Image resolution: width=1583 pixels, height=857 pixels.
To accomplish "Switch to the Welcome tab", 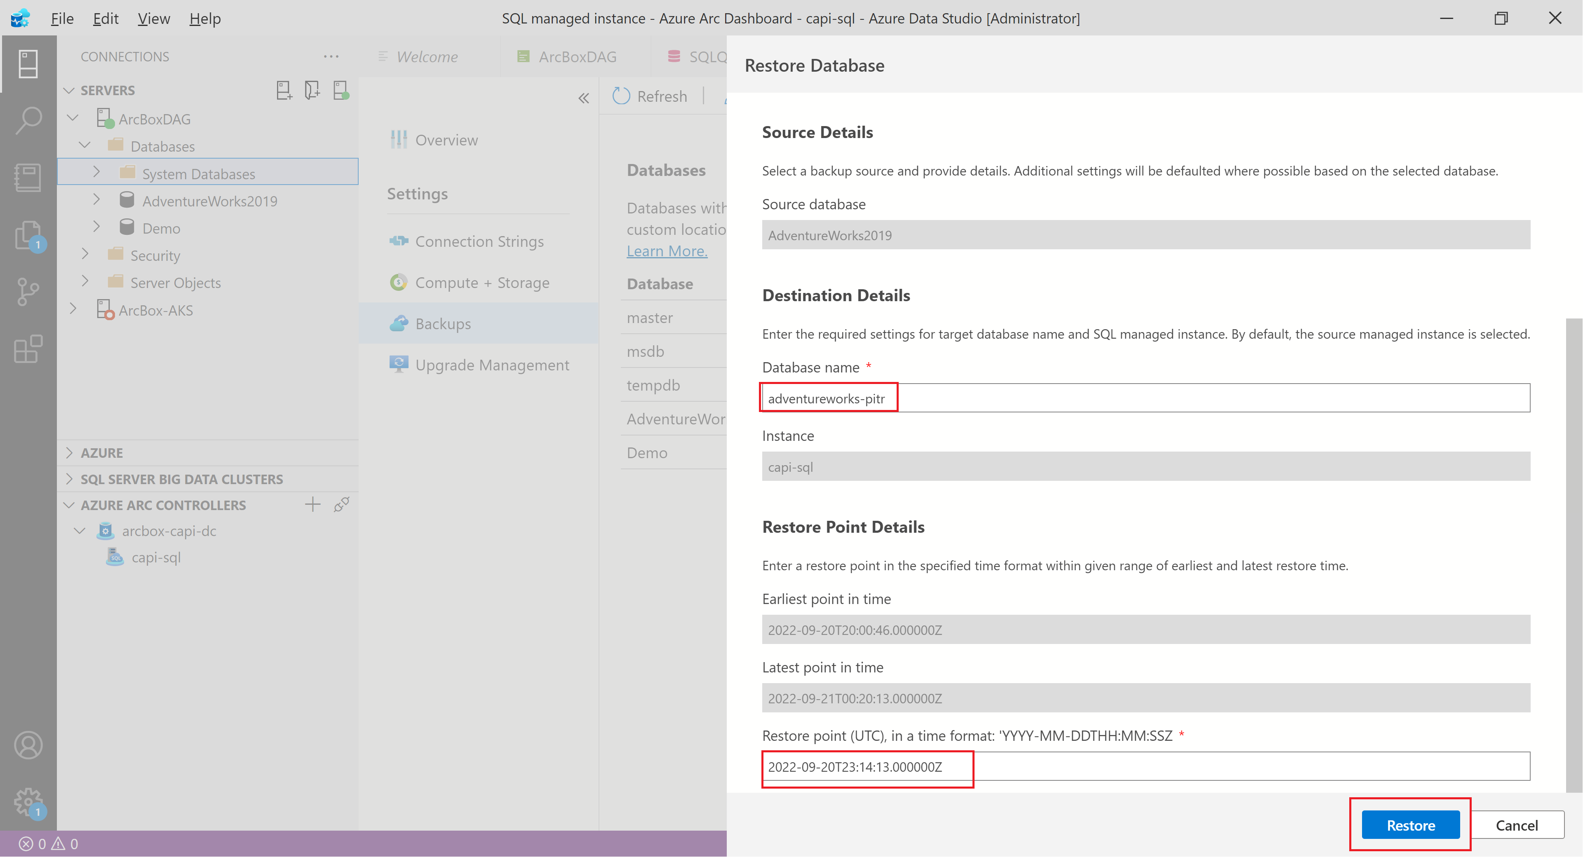I will [x=427, y=56].
